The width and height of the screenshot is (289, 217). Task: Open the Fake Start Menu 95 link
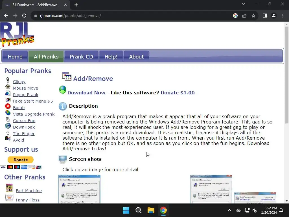click(33, 101)
